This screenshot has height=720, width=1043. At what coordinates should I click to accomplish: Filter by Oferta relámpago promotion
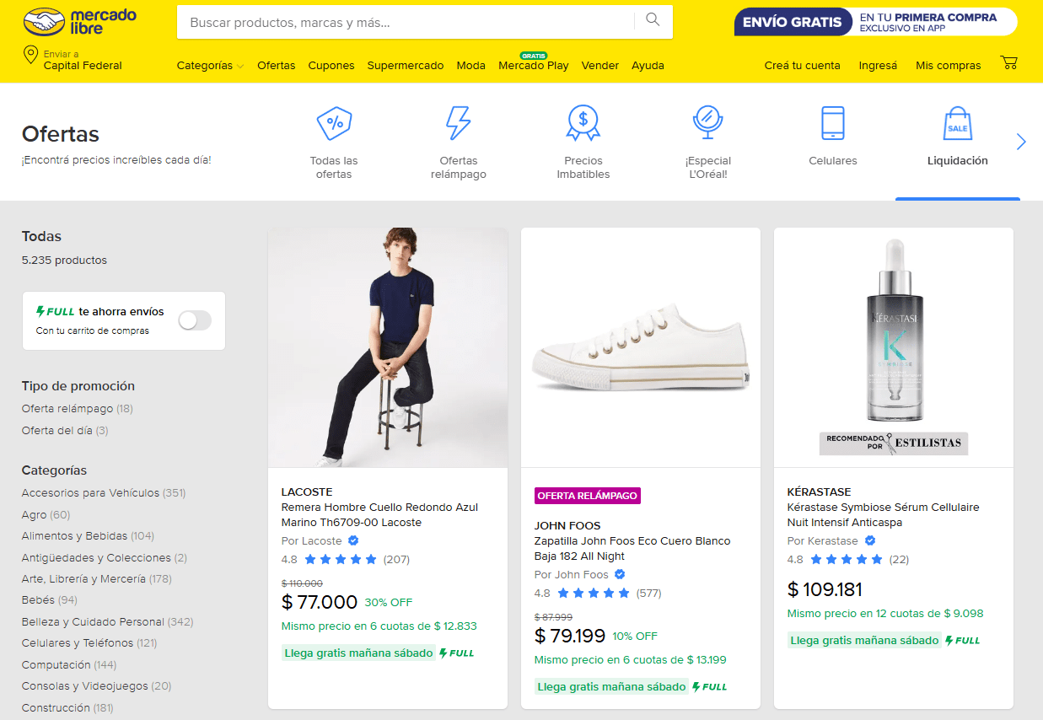[67, 409]
